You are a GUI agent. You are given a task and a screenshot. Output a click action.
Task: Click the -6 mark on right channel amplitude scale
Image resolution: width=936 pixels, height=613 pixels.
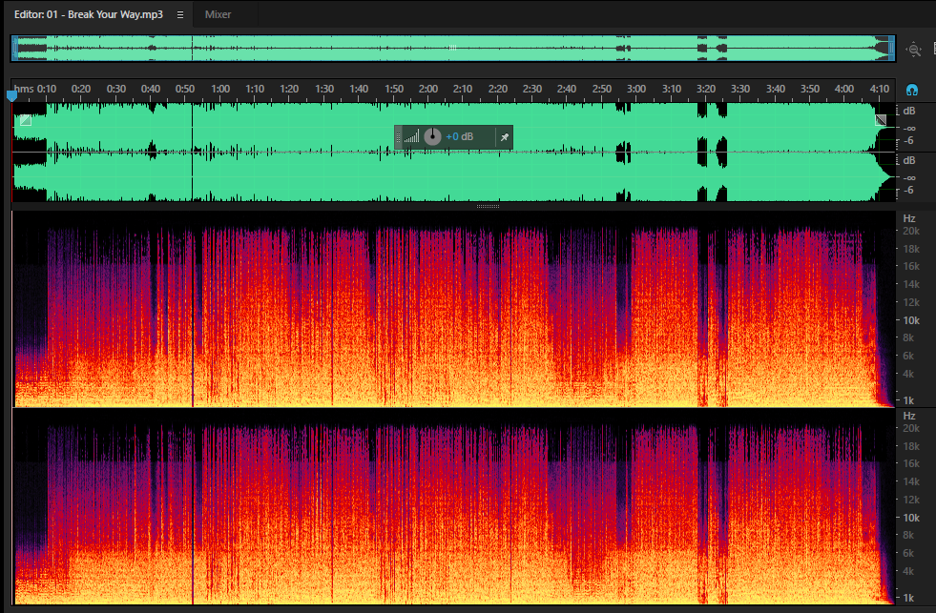pos(908,191)
